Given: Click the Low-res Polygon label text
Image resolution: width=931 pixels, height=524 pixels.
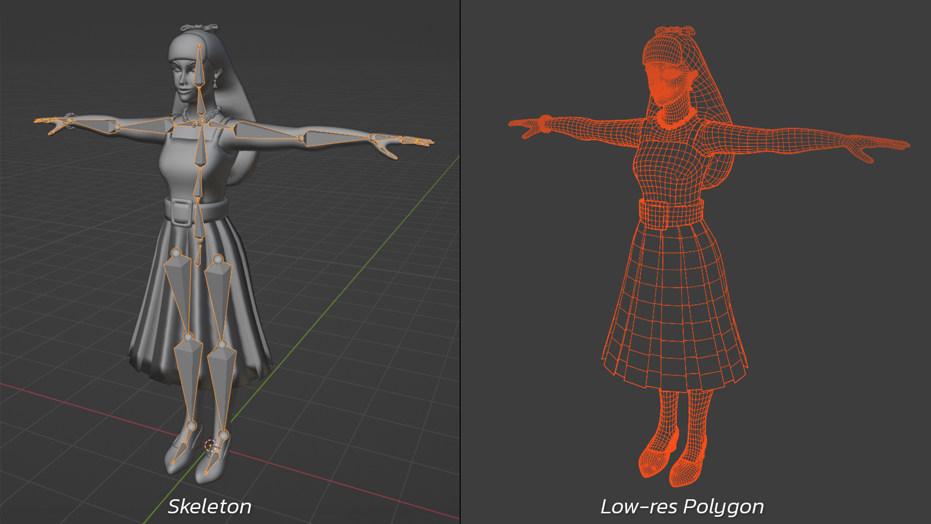Looking at the screenshot, I should (x=682, y=507).
